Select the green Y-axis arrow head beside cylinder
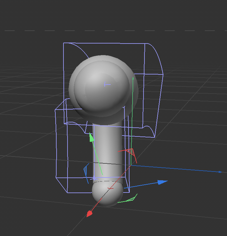This screenshot has height=236, width=227. click(91, 137)
